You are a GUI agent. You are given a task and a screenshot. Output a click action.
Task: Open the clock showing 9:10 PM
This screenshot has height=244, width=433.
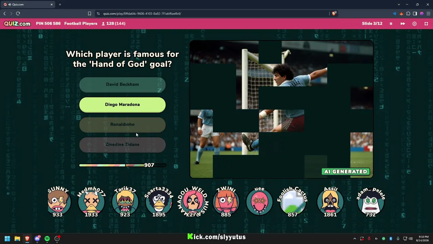pos(423,239)
